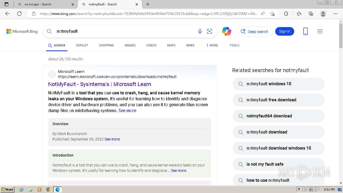Select the SEARCH results tab
The width and height of the screenshot is (343, 193).
pos(57,45)
